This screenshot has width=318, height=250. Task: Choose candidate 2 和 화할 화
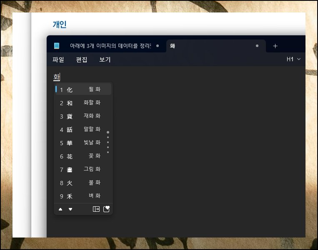click(83, 103)
